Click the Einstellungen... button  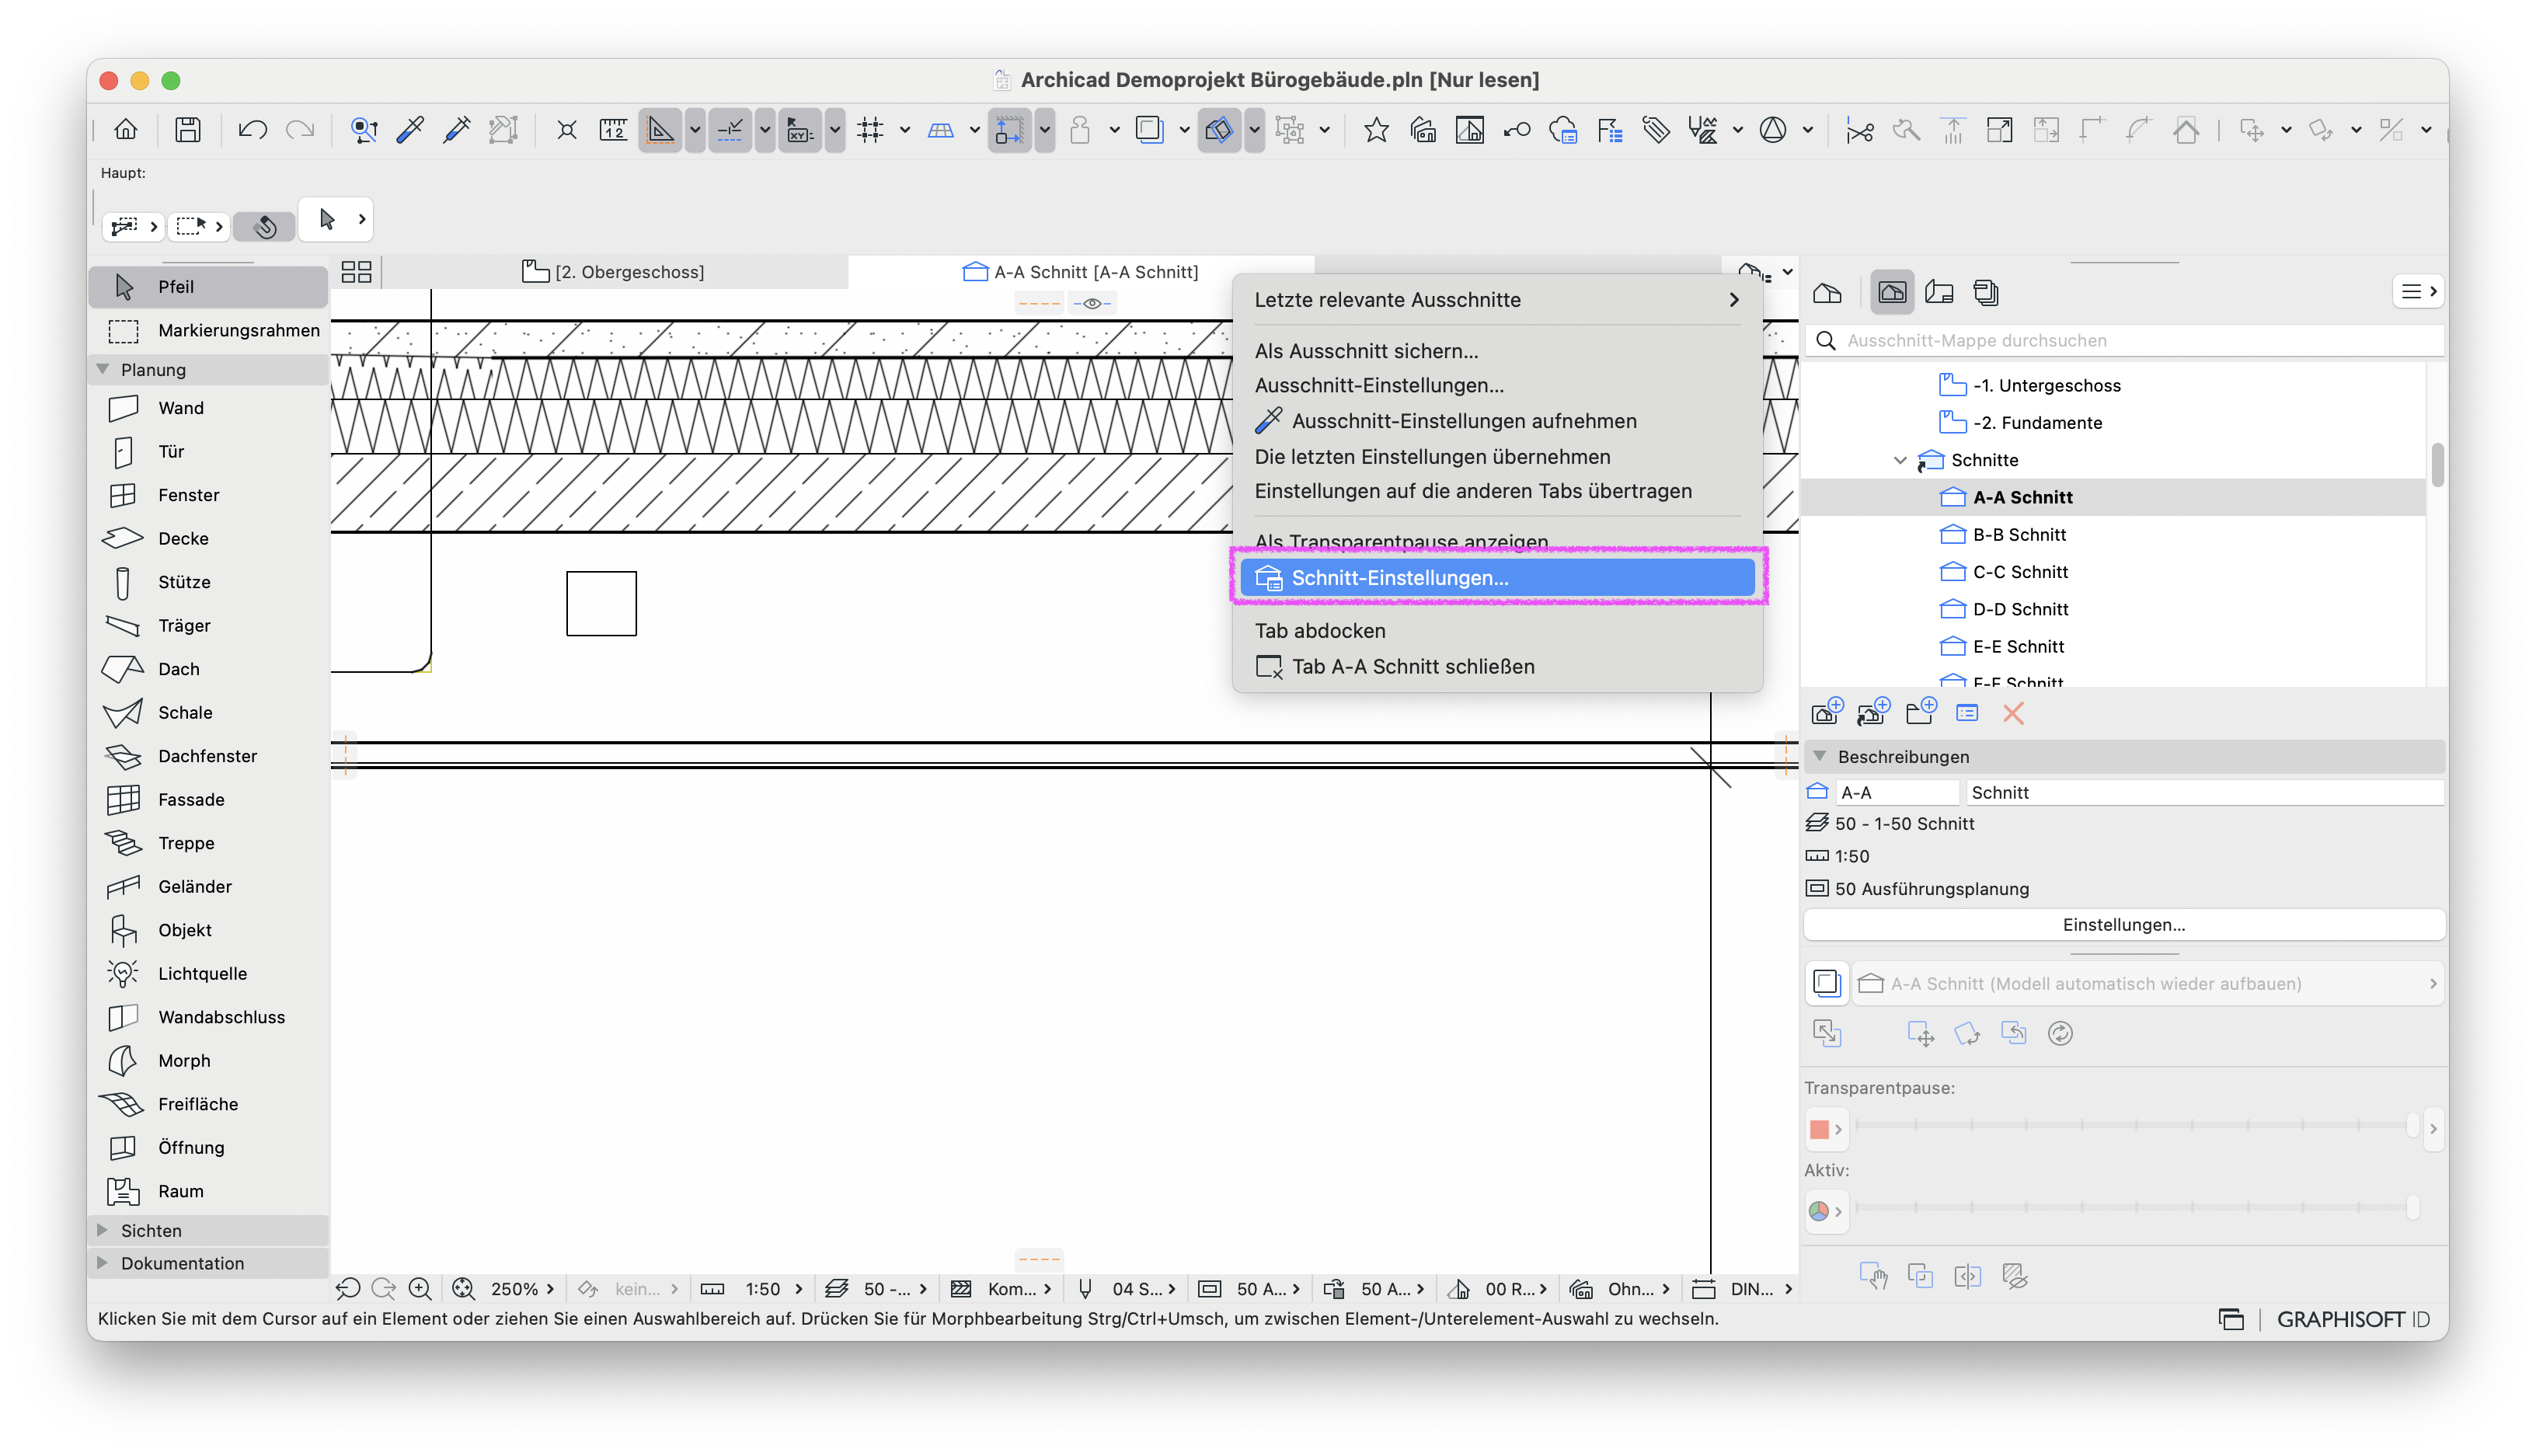point(2124,925)
